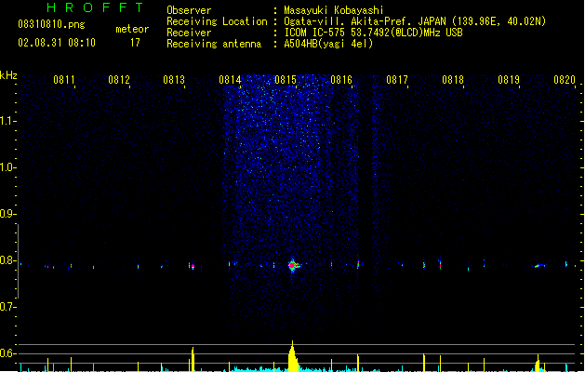The height and width of the screenshot is (372, 585).
Task: Click the 'meteor' label
Action: 132,29
